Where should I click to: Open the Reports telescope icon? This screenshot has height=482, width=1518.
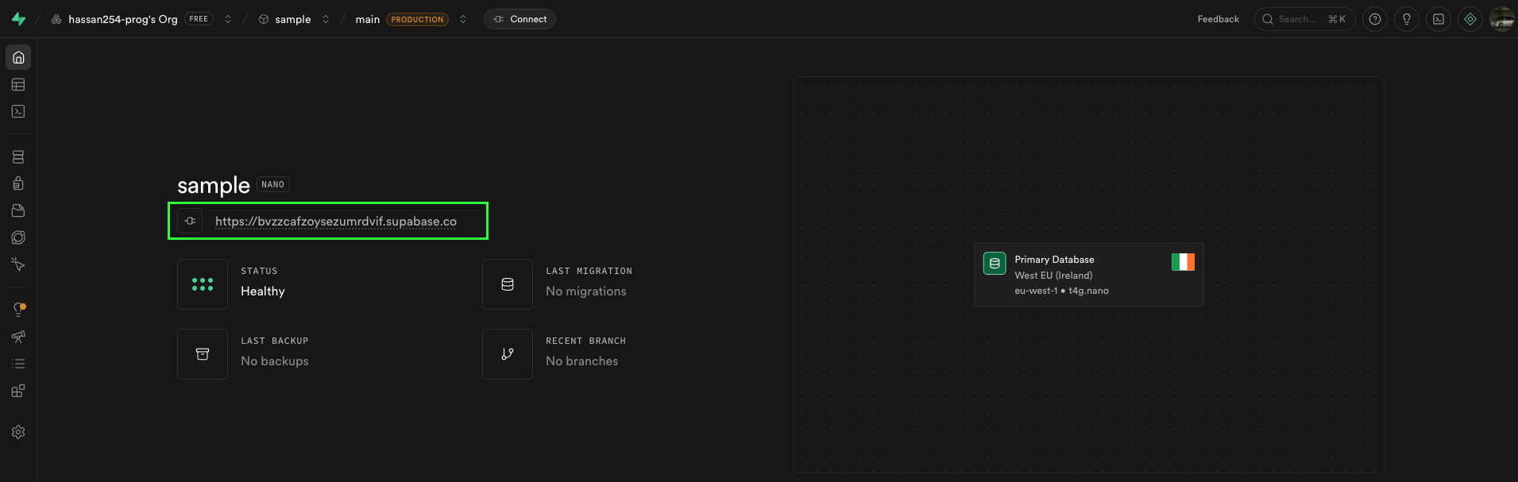click(18, 337)
